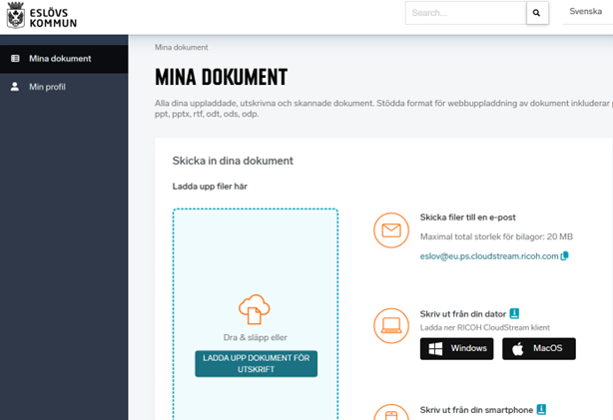Click the orange envelope icon
Image resolution: width=613 pixels, height=420 pixels.
pyautogui.click(x=391, y=231)
